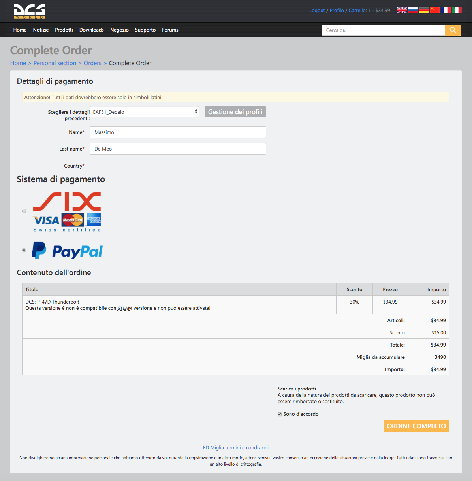Open the Home menu item
472x481 pixels.
click(20, 30)
